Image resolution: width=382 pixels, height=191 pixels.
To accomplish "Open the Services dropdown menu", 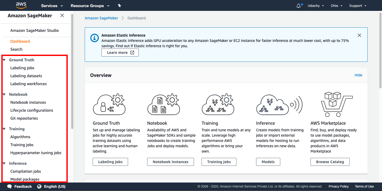I will click(x=52, y=6).
